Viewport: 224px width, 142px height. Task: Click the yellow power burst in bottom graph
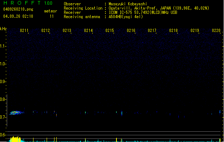[x=15, y=139]
